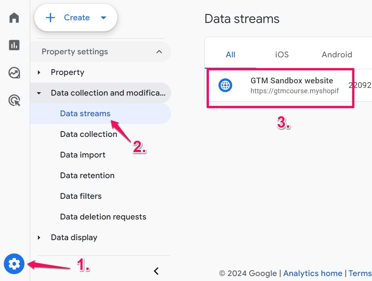
Task: Expand the Data display section
Action: [x=39, y=237]
